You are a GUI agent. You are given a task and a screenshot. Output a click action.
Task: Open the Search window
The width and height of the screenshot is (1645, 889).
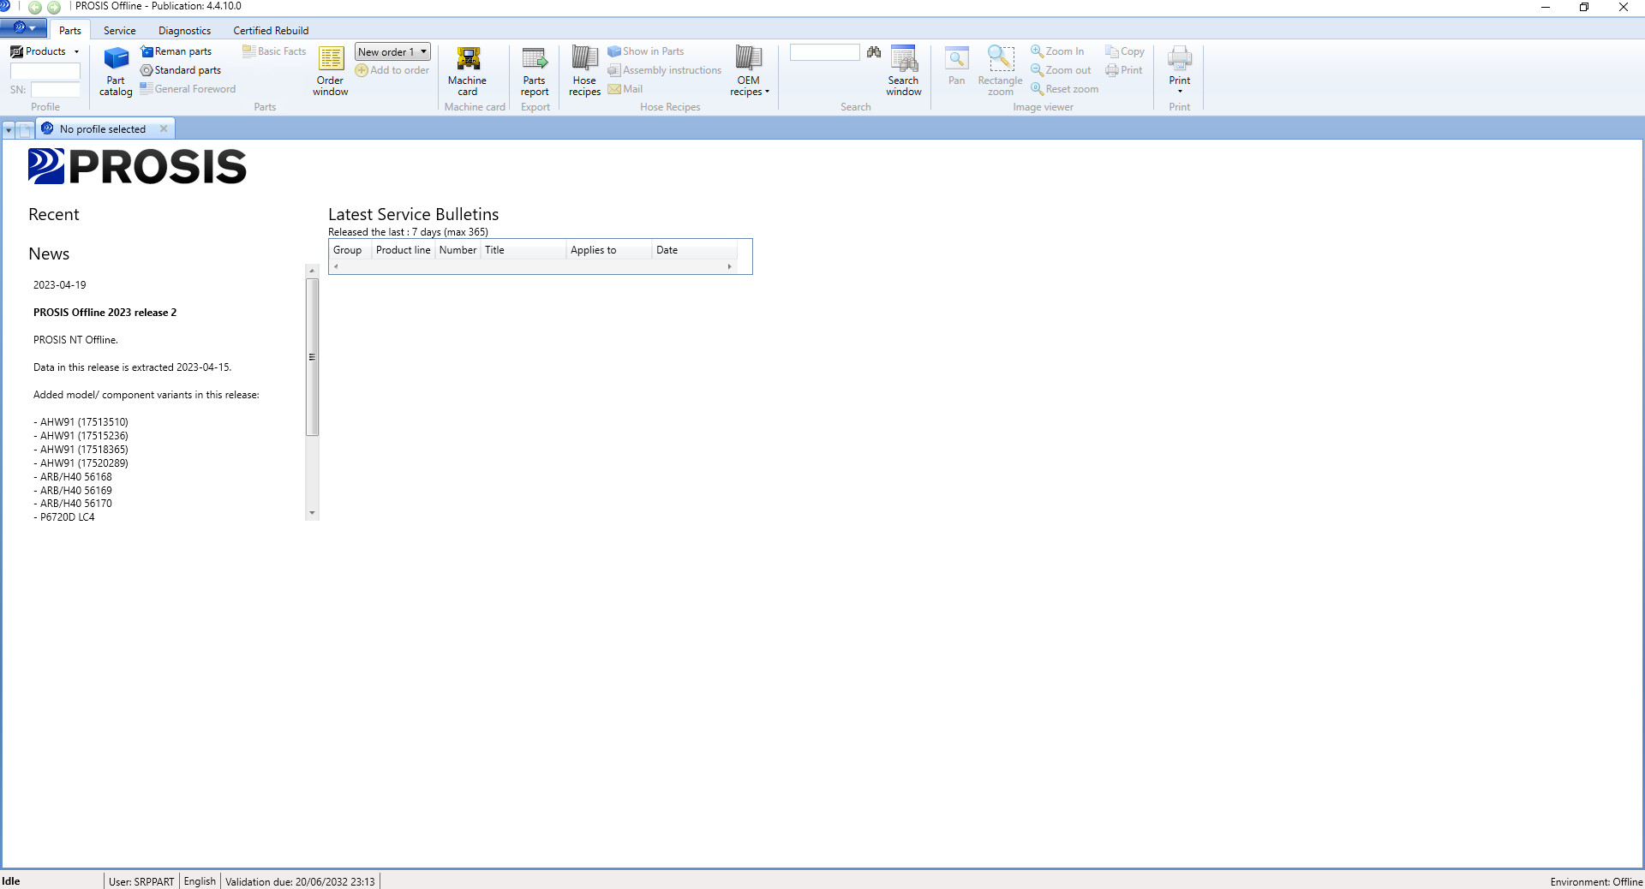(x=903, y=71)
